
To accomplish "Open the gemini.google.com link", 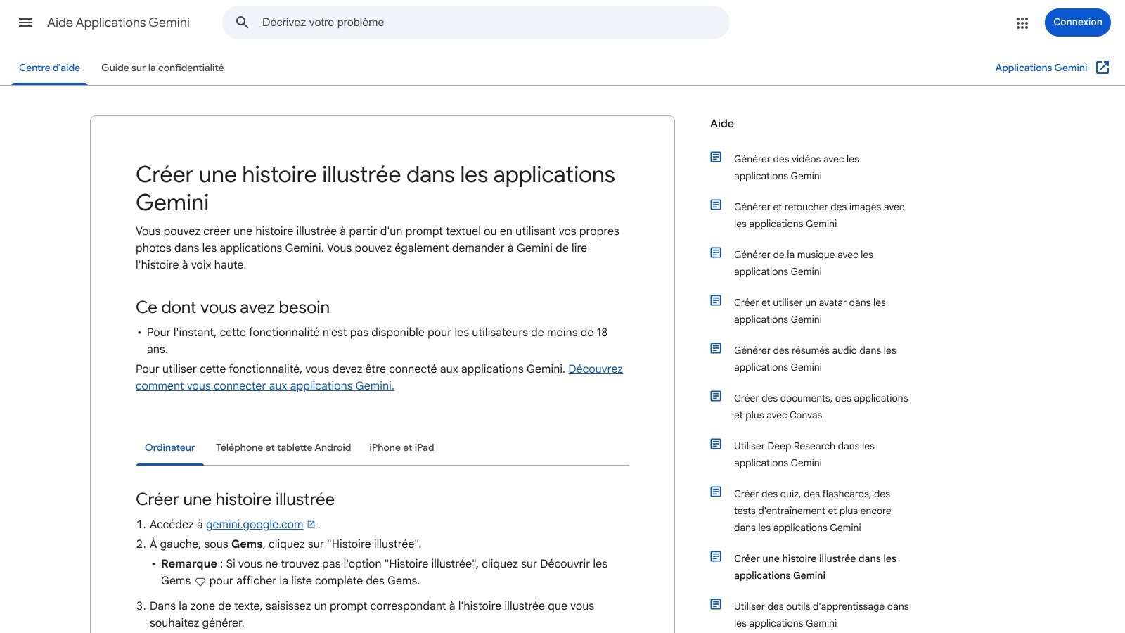I will [x=255, y=524].
